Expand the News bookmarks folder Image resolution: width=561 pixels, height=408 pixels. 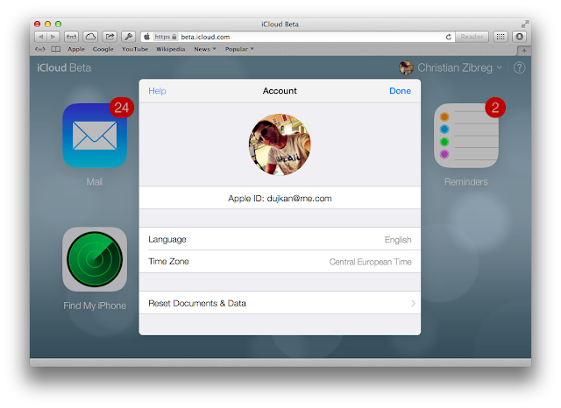pyautogui.click(x=205, y=49)
